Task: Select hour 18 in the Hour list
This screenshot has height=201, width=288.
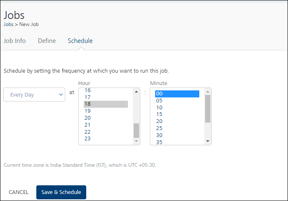Action: point(106,104)
